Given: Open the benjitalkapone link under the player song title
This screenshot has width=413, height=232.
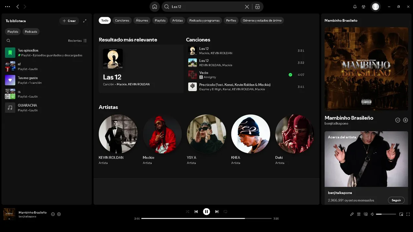Looking at the screenshot, I should coord(27,217).
